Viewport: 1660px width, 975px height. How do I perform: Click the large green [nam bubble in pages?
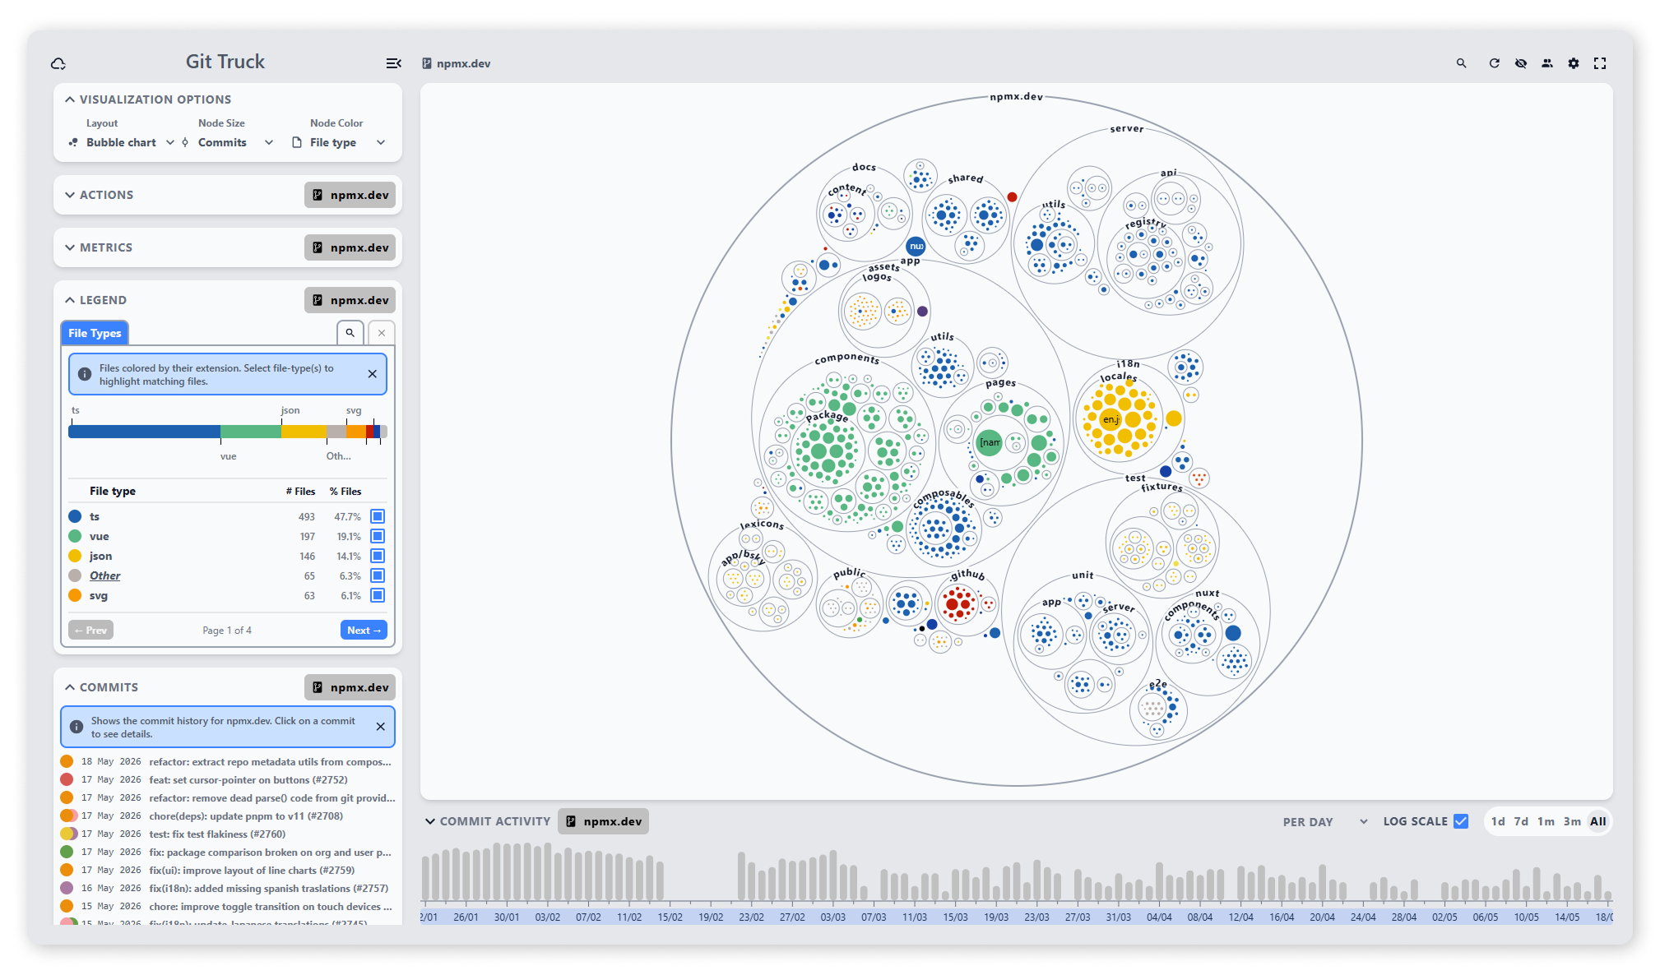click(x=990, y=442)
